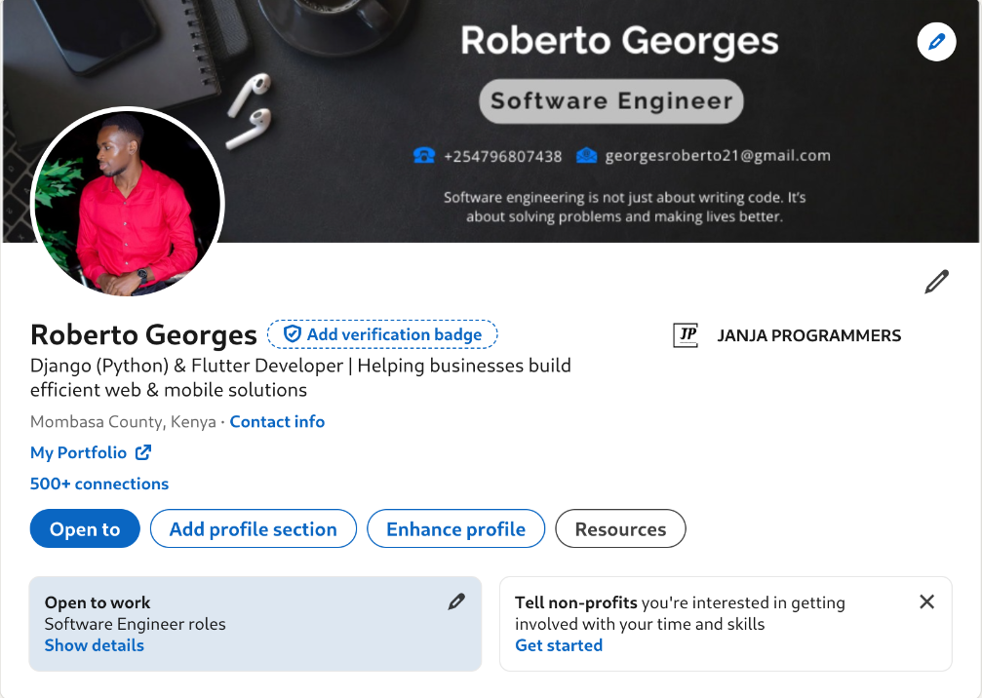Select Enhance profile
Viewport: 982px width, 698px height.
(455, 528)
